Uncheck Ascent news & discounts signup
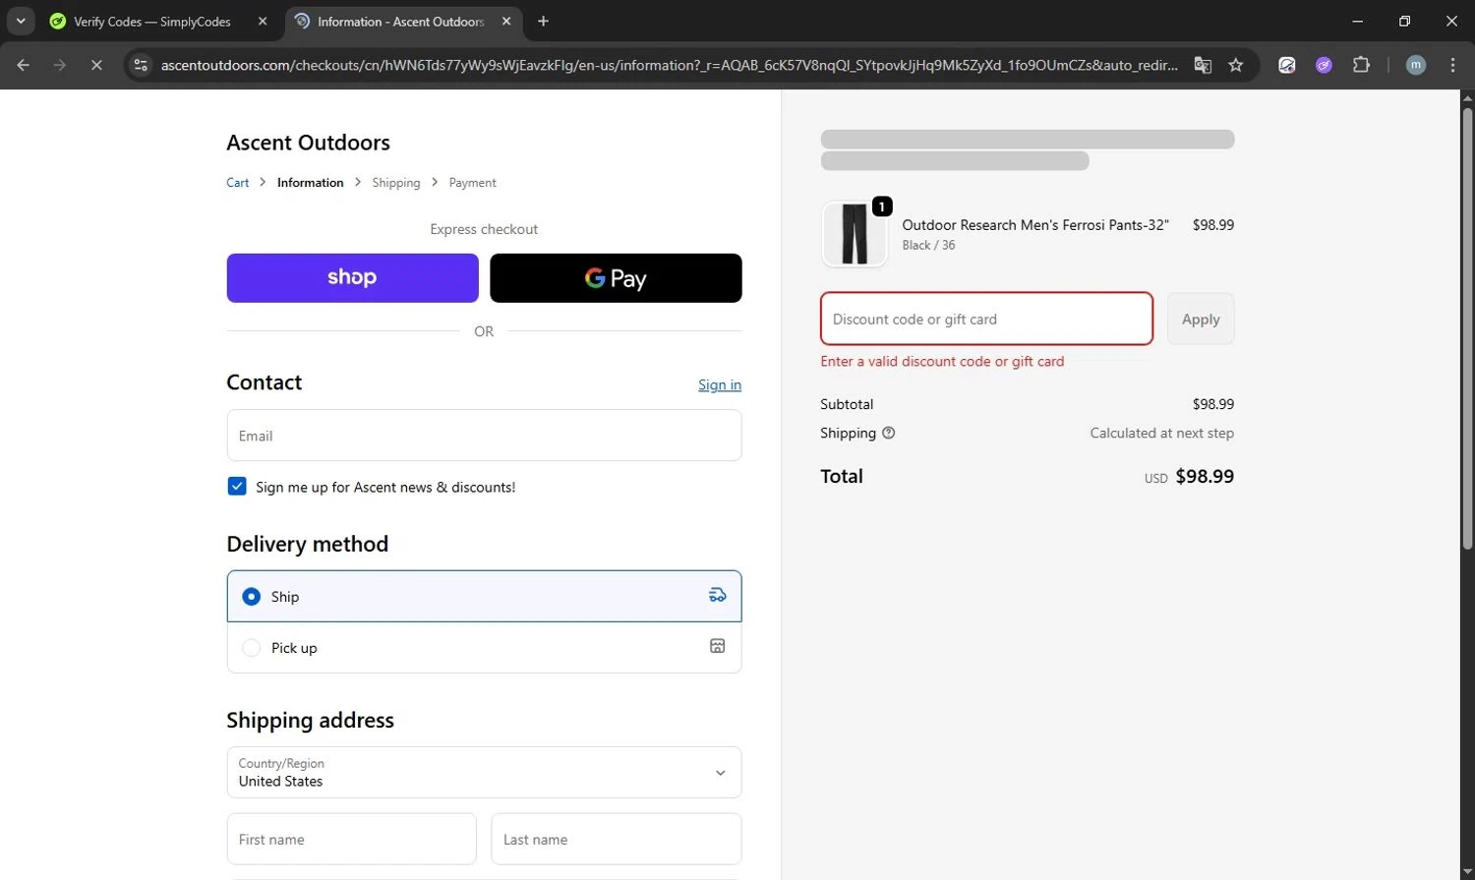Image resolution: width=1475 pixels, height=880 pixels. [237, 487]
